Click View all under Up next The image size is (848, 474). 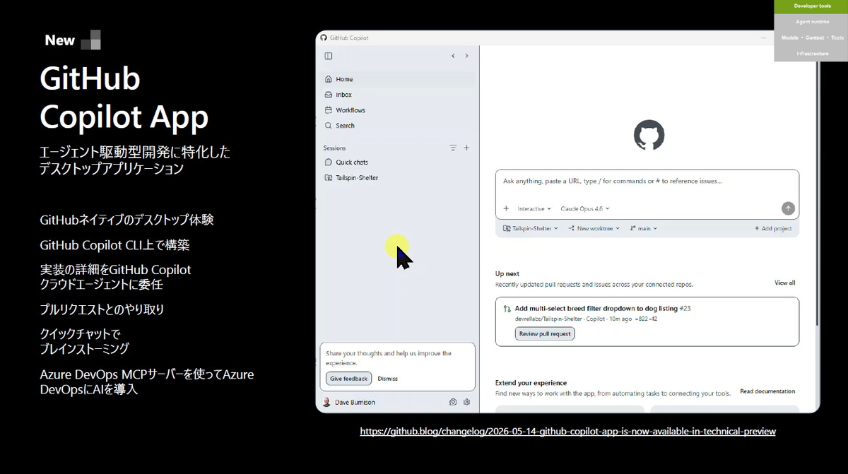tap(784, 283)
